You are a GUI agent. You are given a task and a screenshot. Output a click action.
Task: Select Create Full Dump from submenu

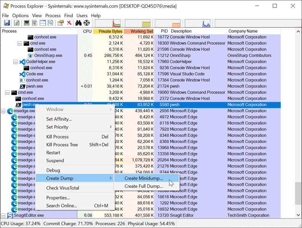pyautogui.click(x=144, y=187)
